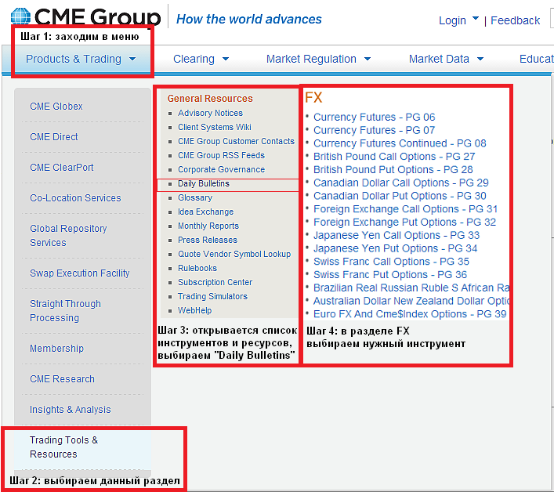Open Foreign Exchange Put Options - PG 32

pyautogui.click(x=404, y=222)
